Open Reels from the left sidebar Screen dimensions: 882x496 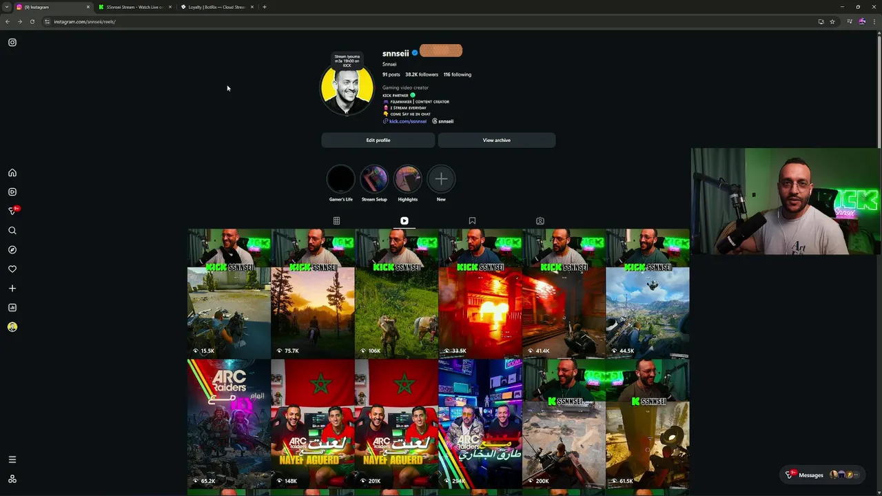coord(12,192)
